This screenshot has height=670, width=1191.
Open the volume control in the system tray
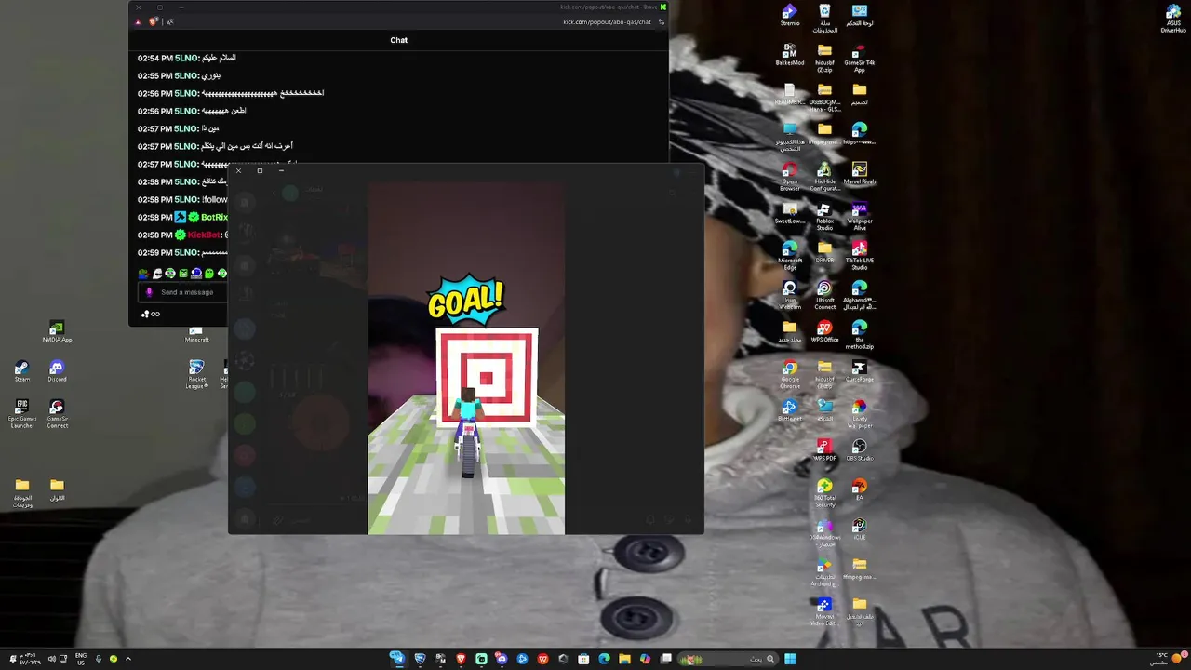tap(51, 659)
